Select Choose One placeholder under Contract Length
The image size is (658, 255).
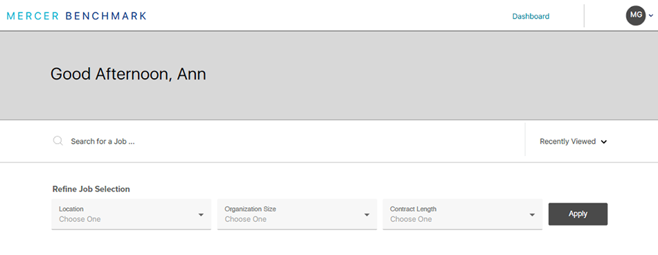(411, 219)
